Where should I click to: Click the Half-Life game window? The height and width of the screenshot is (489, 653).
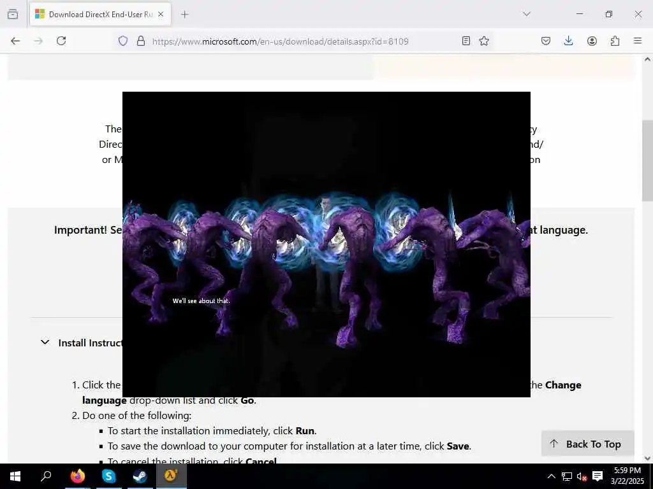click(x=326, y=244)
